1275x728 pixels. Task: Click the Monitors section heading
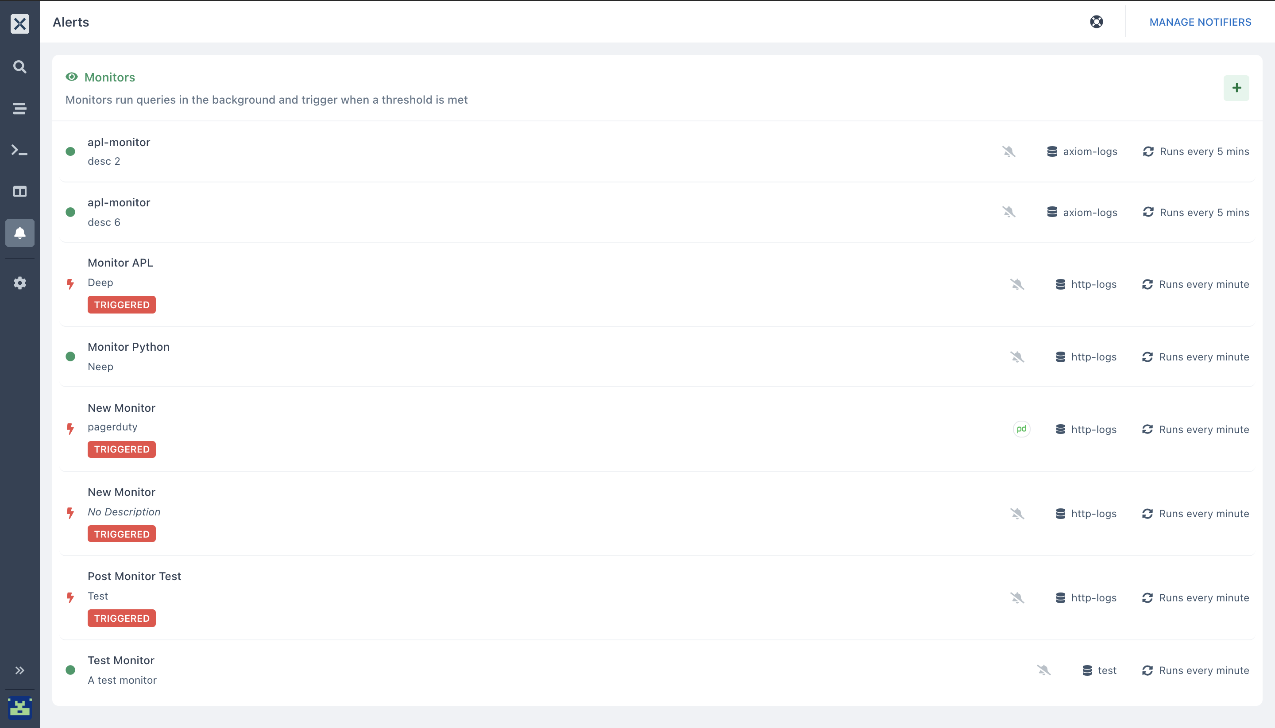coord(109,77)
